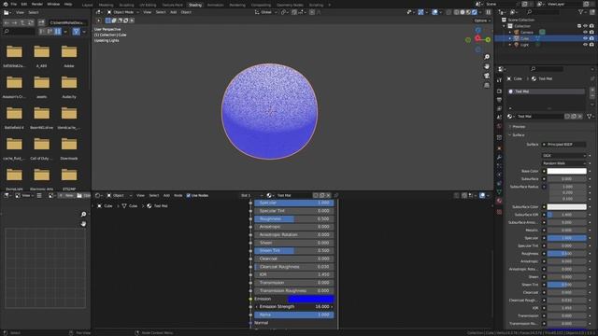
Task: Disable Light in renders camera icon
Action: tap(591, 45)
